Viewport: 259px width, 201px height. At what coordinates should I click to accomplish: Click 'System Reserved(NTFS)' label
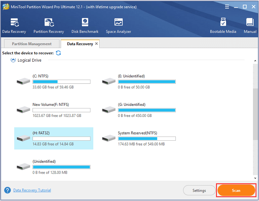138,133
